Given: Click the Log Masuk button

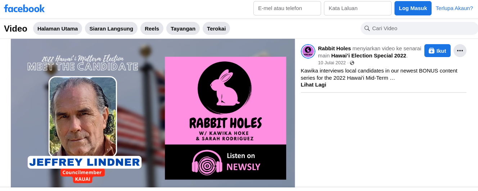Looking at the screenshot, I should point(413,8).
